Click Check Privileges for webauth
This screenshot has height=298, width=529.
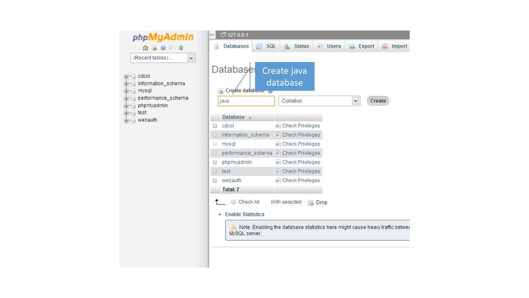[x=301, y=181]
